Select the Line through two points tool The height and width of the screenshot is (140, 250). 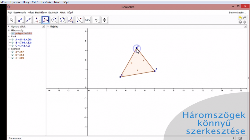click(x=29, y=20)
